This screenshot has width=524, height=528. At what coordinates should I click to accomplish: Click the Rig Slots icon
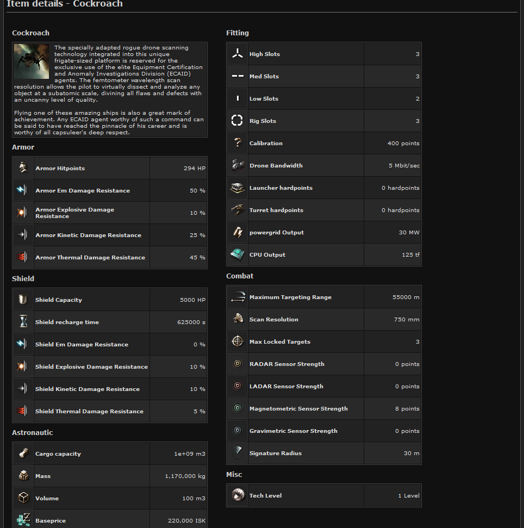237,121
